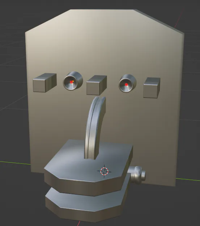Click the 3D cursor on the base plate
Image resolution: width=200 pixels, height=226 pixels.
104,171
